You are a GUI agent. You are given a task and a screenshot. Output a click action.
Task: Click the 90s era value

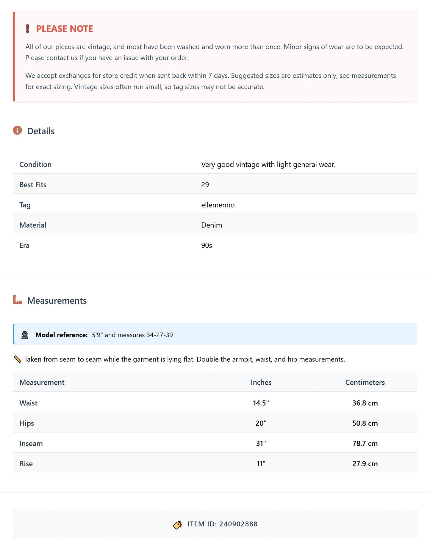(x=207, y=245)
